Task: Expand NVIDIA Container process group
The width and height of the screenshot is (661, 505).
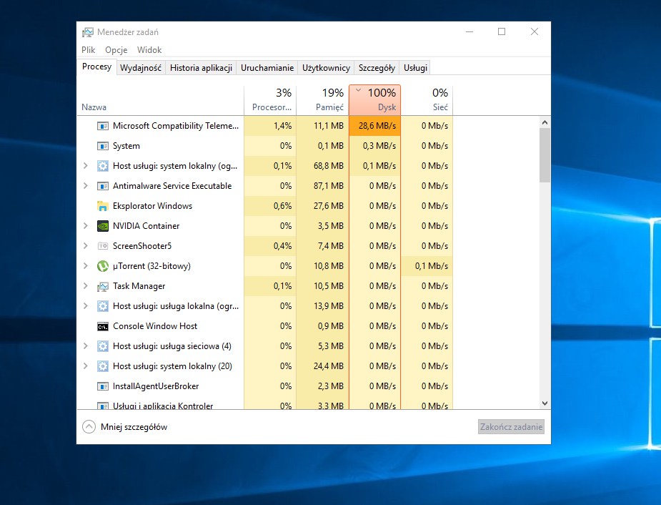Action: (x=86, y=226)
